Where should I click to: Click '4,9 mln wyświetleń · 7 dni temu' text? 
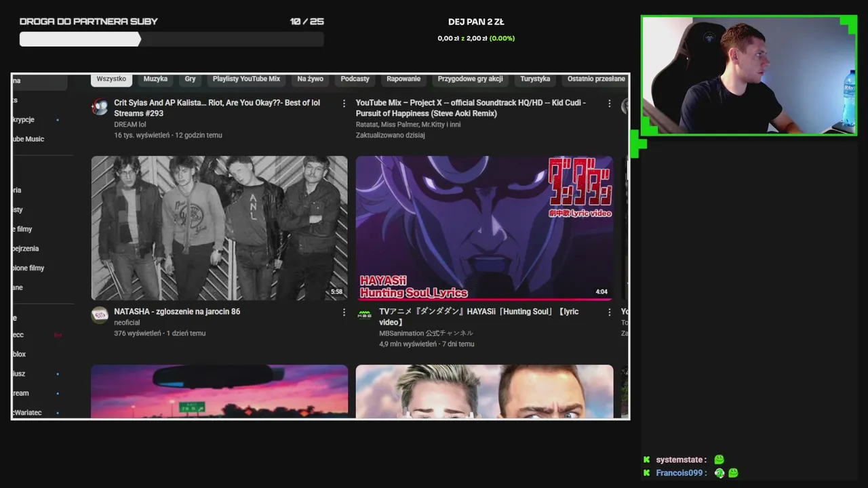click(427, 344)
